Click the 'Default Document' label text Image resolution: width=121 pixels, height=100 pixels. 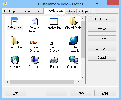pyautogui.click(x=34, y=29)
